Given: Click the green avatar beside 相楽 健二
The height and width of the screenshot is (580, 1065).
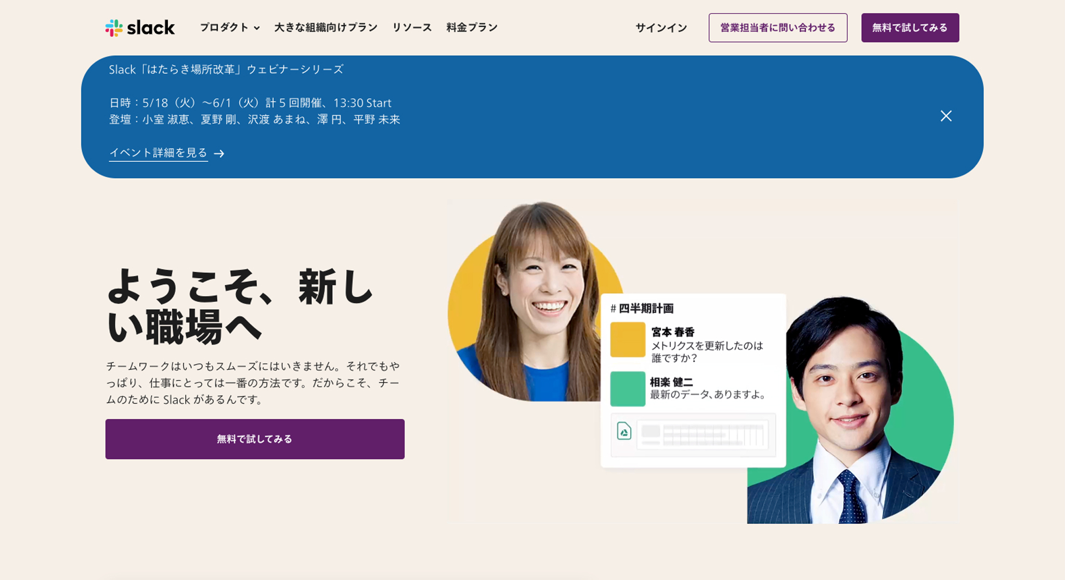Looking at the screenshot, I should 628,389.
